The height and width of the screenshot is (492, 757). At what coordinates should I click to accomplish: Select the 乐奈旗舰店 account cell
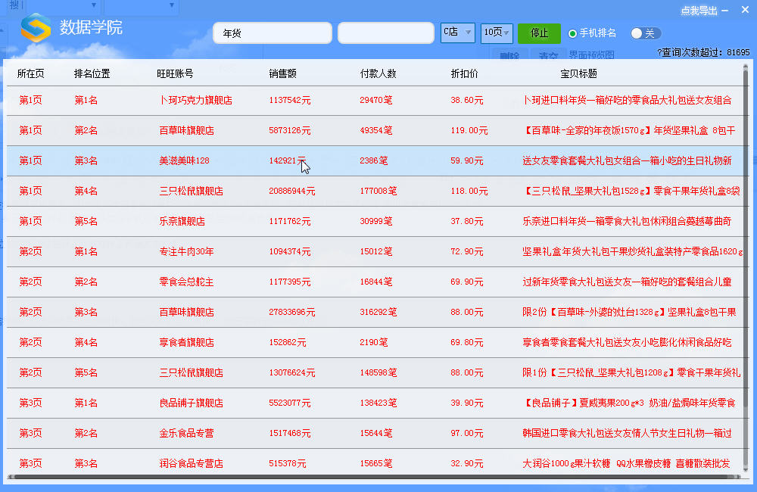point(182,221)
